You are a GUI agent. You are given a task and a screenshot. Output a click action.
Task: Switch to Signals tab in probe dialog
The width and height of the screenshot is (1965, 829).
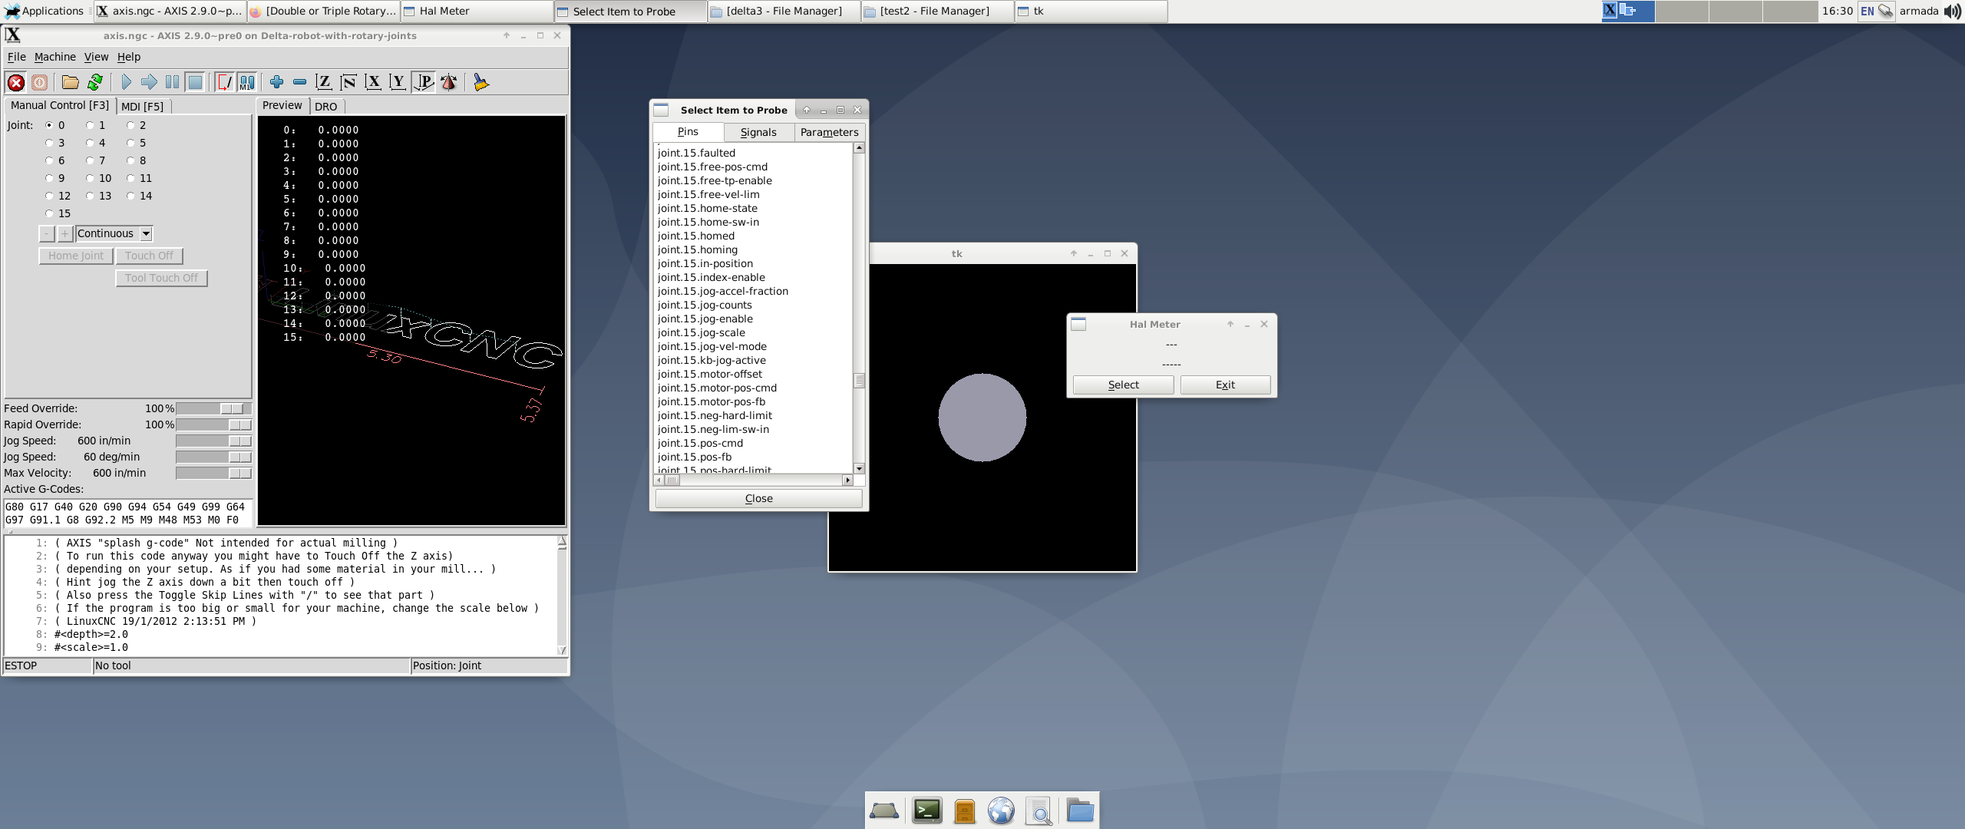(758, 132)
